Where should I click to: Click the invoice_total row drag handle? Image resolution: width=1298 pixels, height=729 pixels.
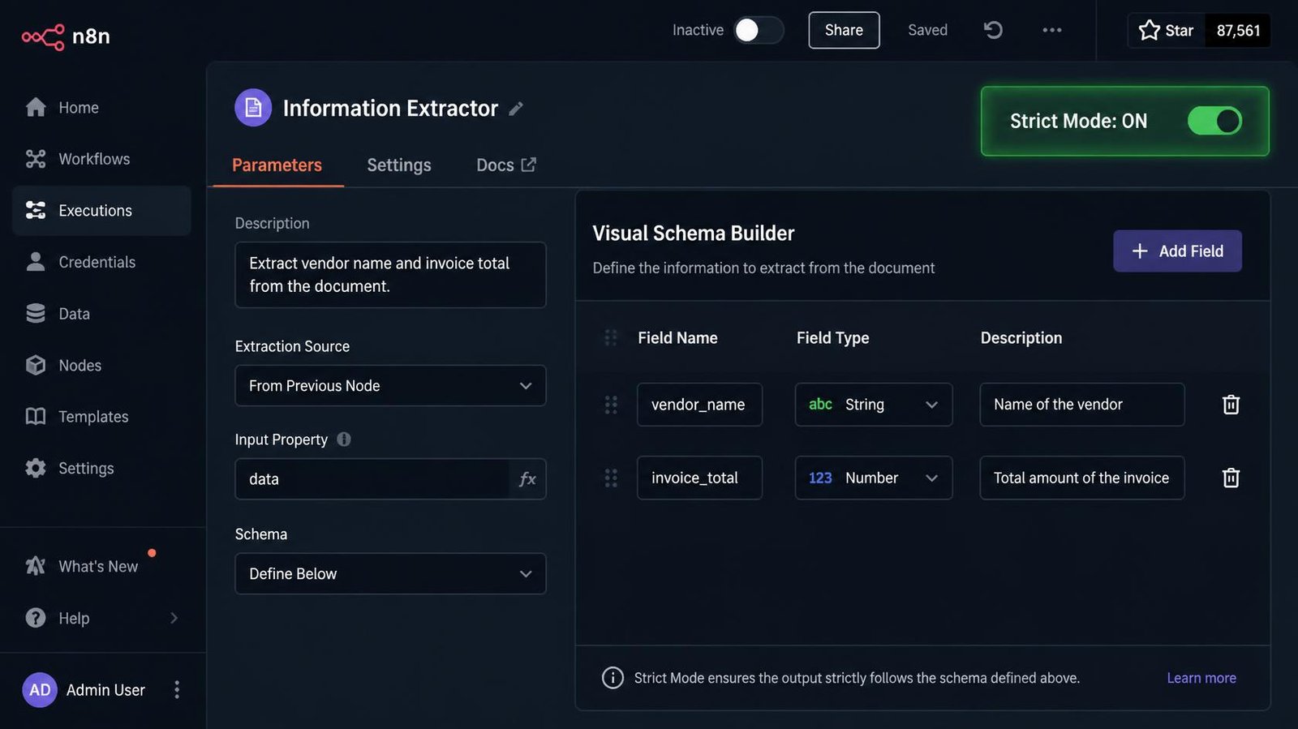point(611,478)
